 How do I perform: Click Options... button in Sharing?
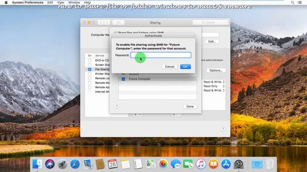(216, 70)
